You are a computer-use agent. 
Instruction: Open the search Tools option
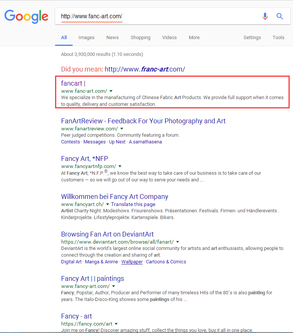tap(278, 37)
